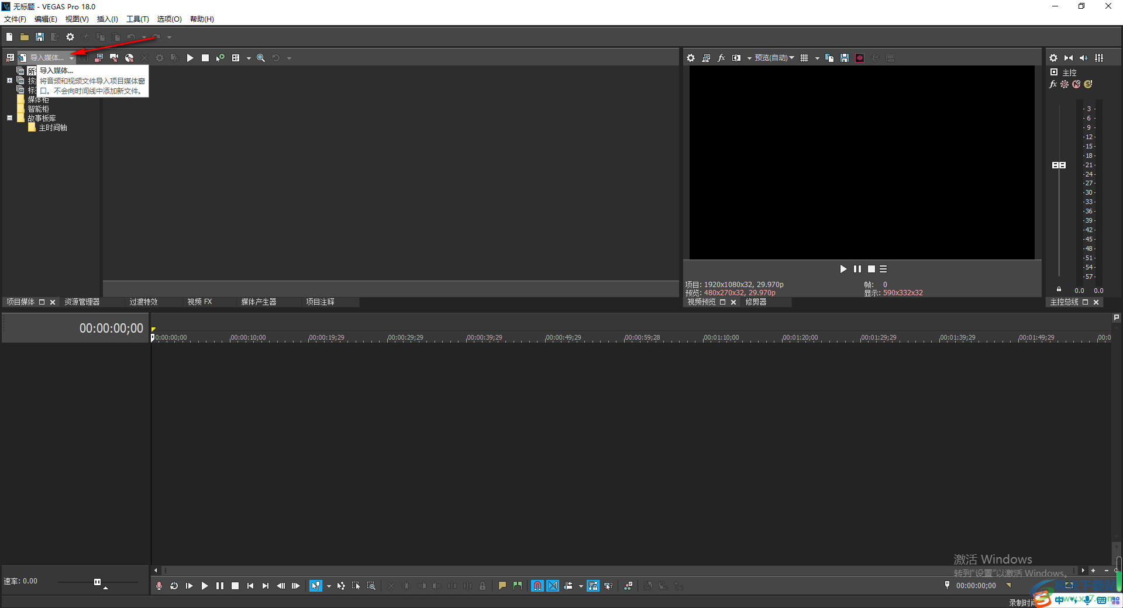This screenshot has width=1123, height=608.
Task: Open the Overlays dropdown arrow
Action: coord(817,58)
